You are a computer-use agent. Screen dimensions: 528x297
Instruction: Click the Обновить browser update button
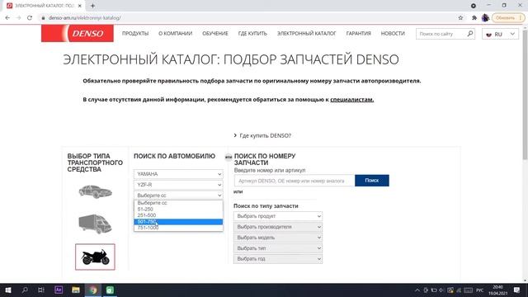pyautogui.click(x=508, y=18)
